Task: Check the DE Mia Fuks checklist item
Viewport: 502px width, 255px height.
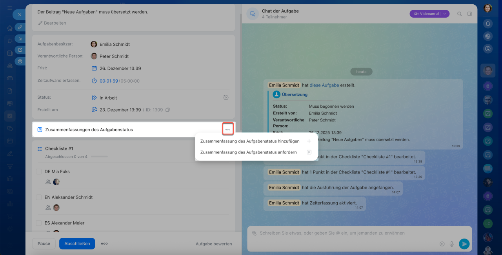Action: pos(39,172)
